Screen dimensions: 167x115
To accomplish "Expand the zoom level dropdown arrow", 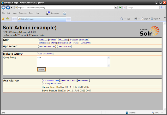I will [162, 113].
